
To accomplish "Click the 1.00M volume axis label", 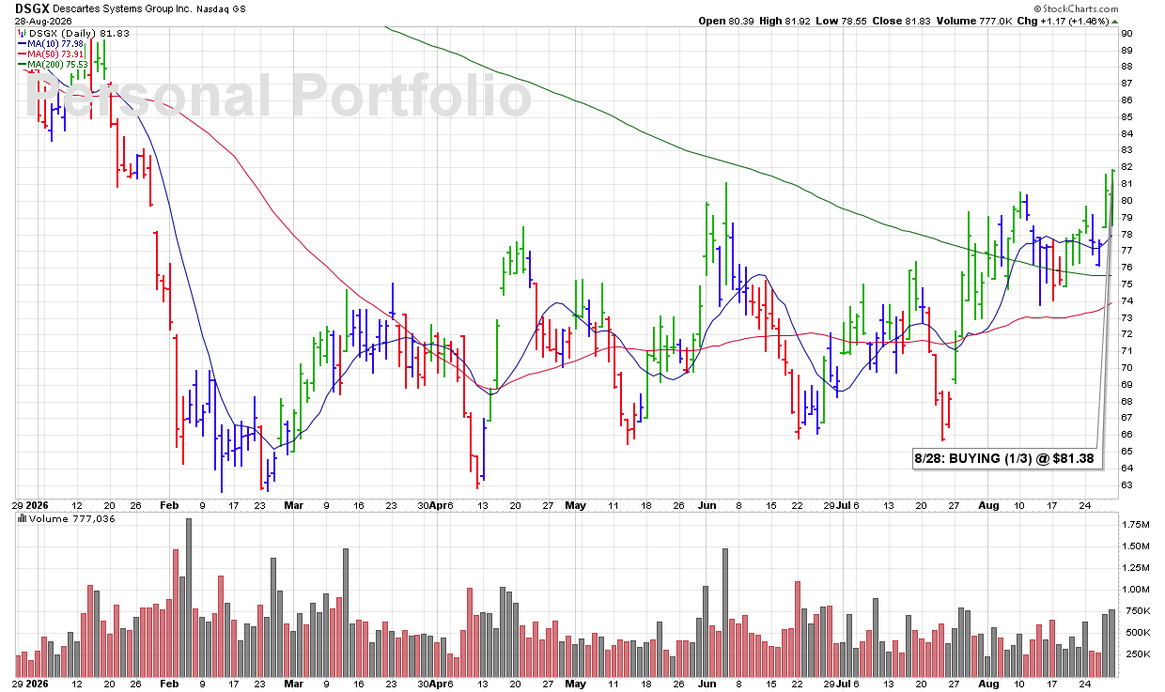I will (x=1136, y=590).
